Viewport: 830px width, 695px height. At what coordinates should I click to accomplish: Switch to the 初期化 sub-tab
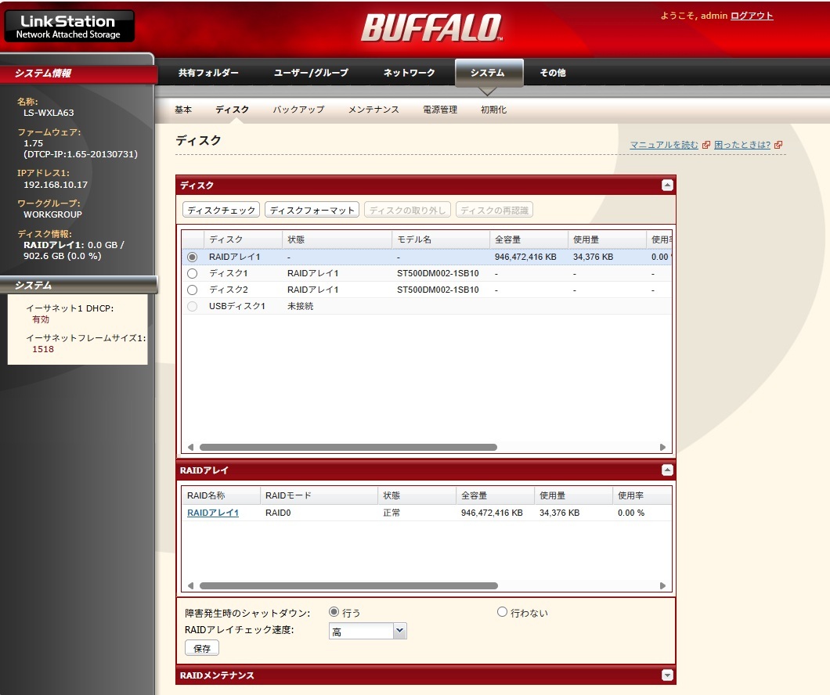493,110
